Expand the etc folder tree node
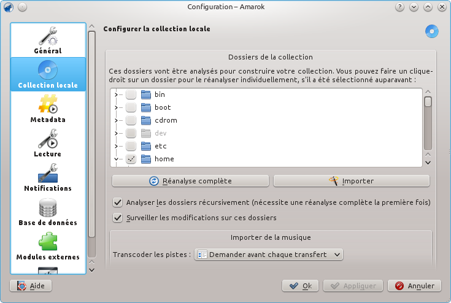The width and height of the screenshot is (451, 303). pos(116,146)
